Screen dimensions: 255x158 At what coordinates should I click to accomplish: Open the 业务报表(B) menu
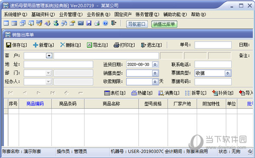point(99,14)
